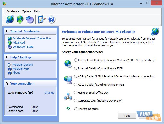
Task: Open the Advanced link in sidebar
Action: [x=19, y=43]
